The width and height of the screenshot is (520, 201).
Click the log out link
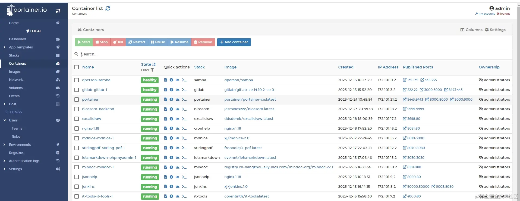coord(503,14)
